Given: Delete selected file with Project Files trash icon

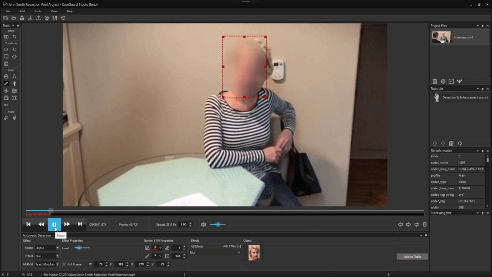Looking at the screenshot, I should (x=435, y=82).
